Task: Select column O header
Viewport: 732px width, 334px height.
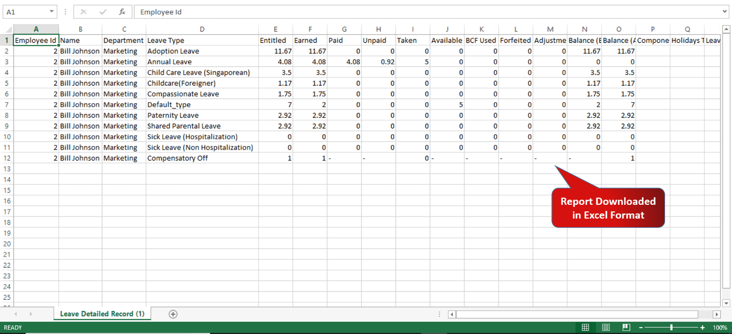Action: (x=618, y=29)
